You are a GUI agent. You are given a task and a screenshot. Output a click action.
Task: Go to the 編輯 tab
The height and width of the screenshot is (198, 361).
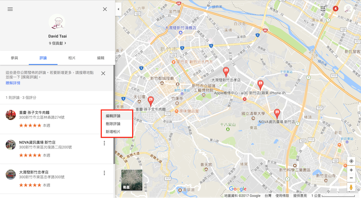tap(101, 58)
